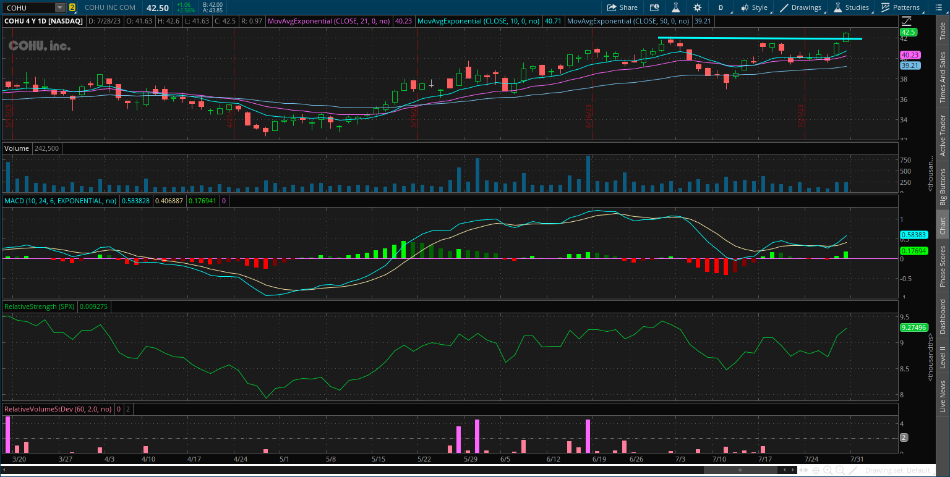Click the cyan horizontal resistance line drawing
950x477 pixels.
click(760, 38)
